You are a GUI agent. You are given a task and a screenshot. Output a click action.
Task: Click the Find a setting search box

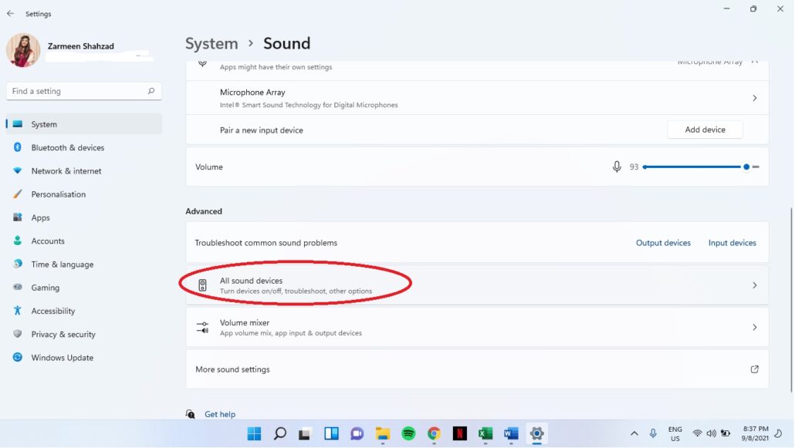pos(83,90)
